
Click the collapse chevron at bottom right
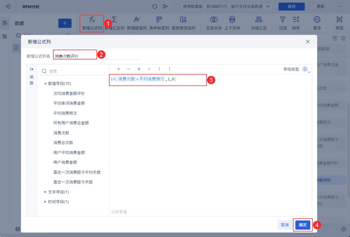pos(343,229)
